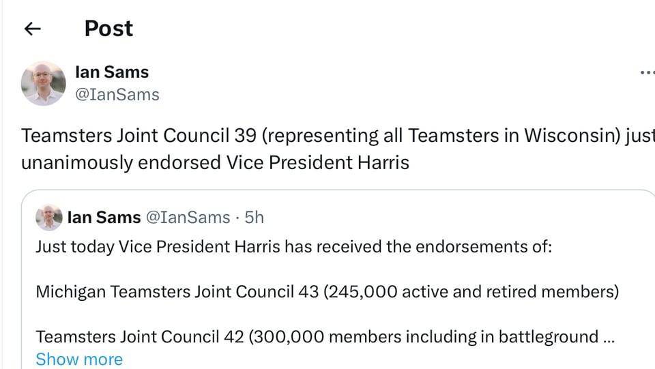The width and height of the screenshot is (655, 369).
Task: Open the Ian Sams name above the post
Action: click(x=112, y=72)
